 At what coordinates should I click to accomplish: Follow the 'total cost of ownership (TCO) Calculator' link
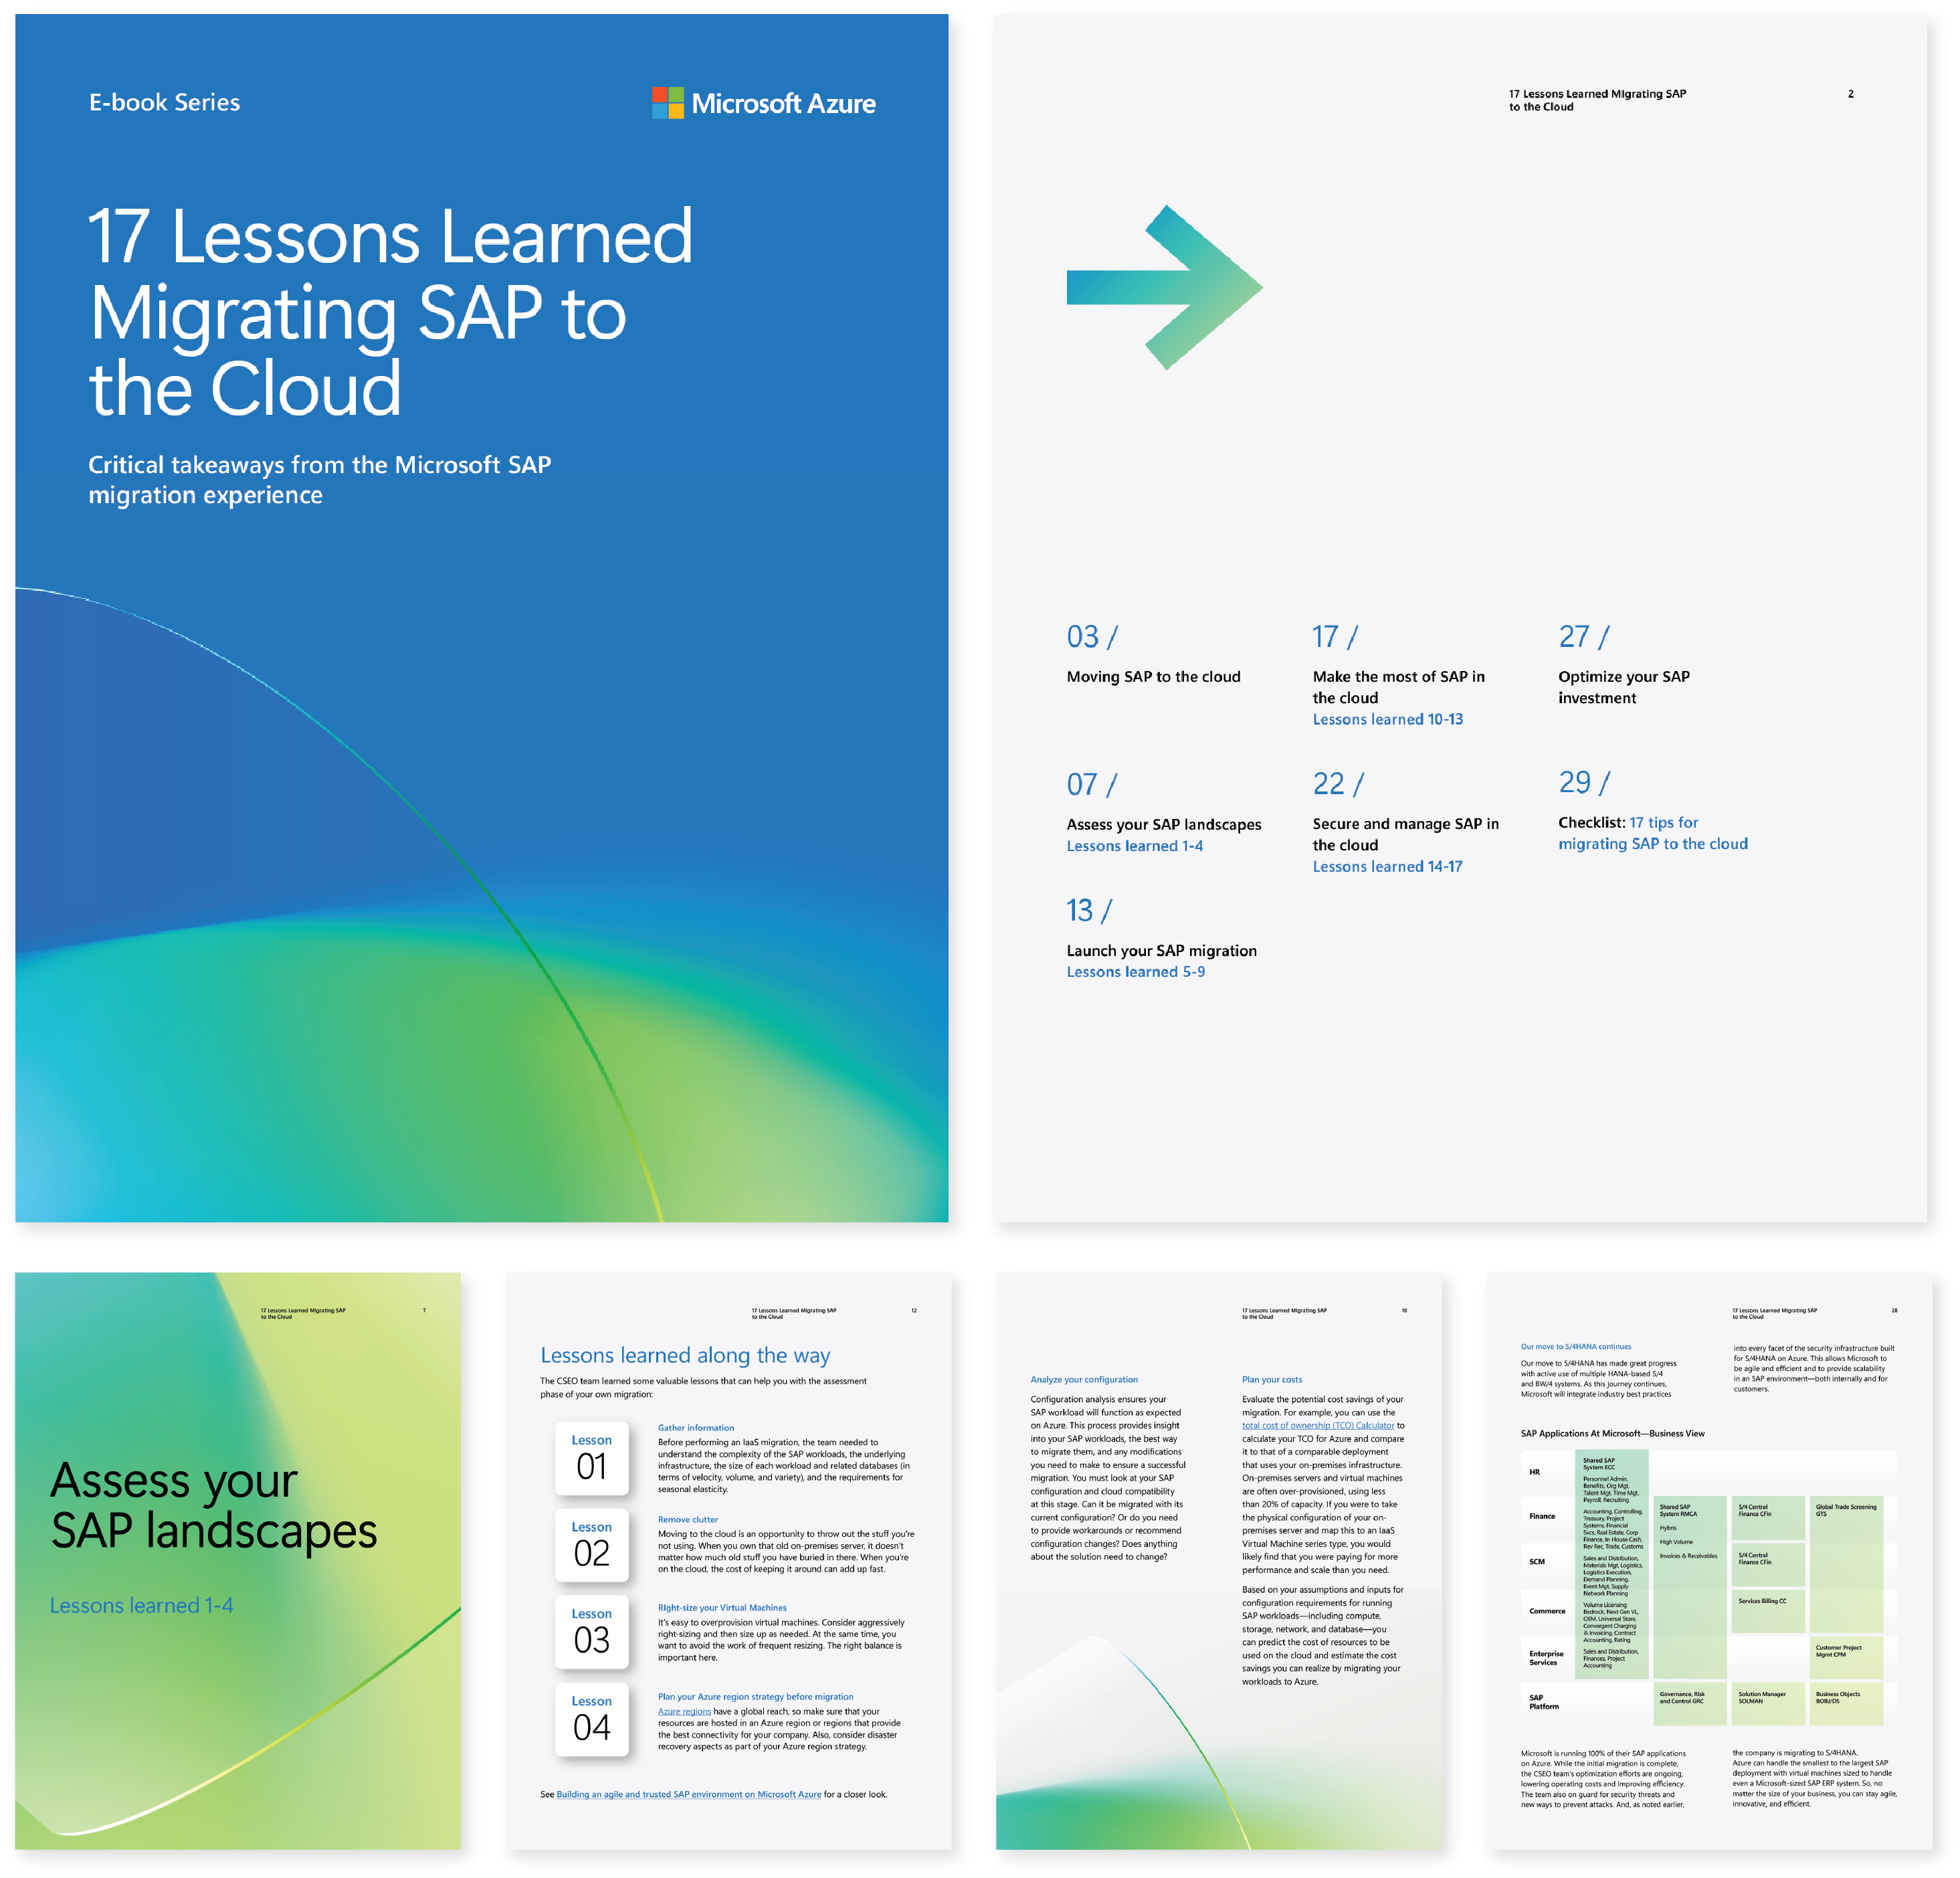coord(1318,1426)
